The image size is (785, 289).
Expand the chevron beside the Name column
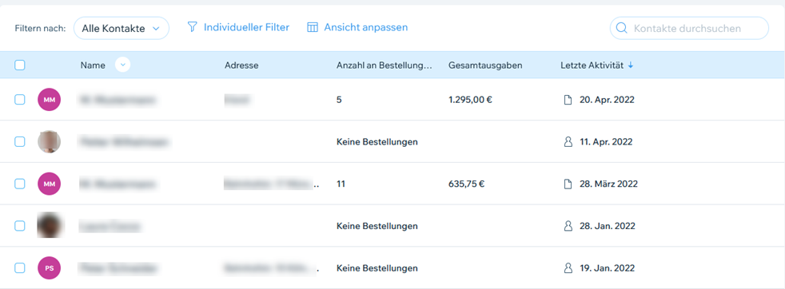[122, 65]
